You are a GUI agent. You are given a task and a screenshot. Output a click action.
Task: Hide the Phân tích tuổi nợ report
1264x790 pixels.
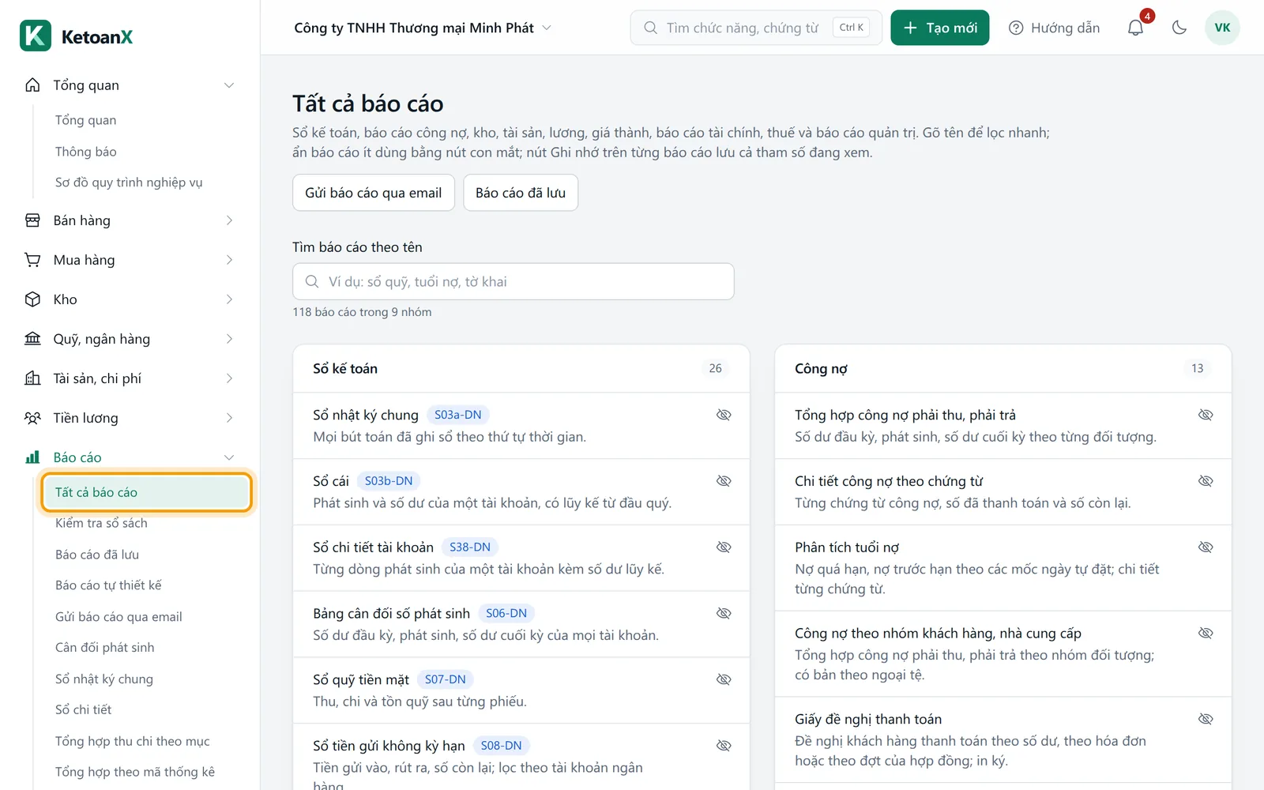click(1206, 547)
